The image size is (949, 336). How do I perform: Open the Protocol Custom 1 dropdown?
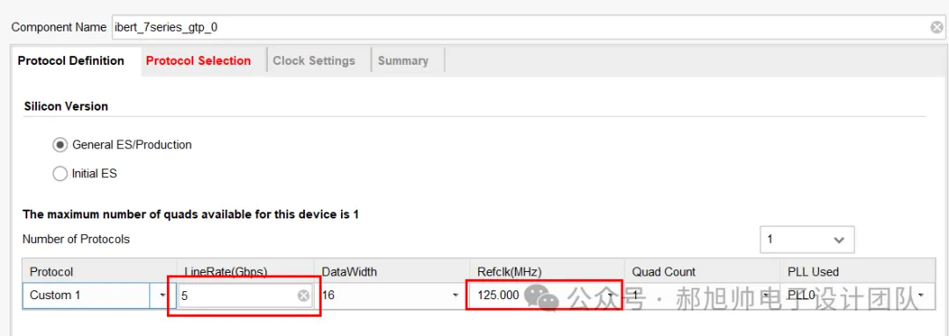click(163, 296)
